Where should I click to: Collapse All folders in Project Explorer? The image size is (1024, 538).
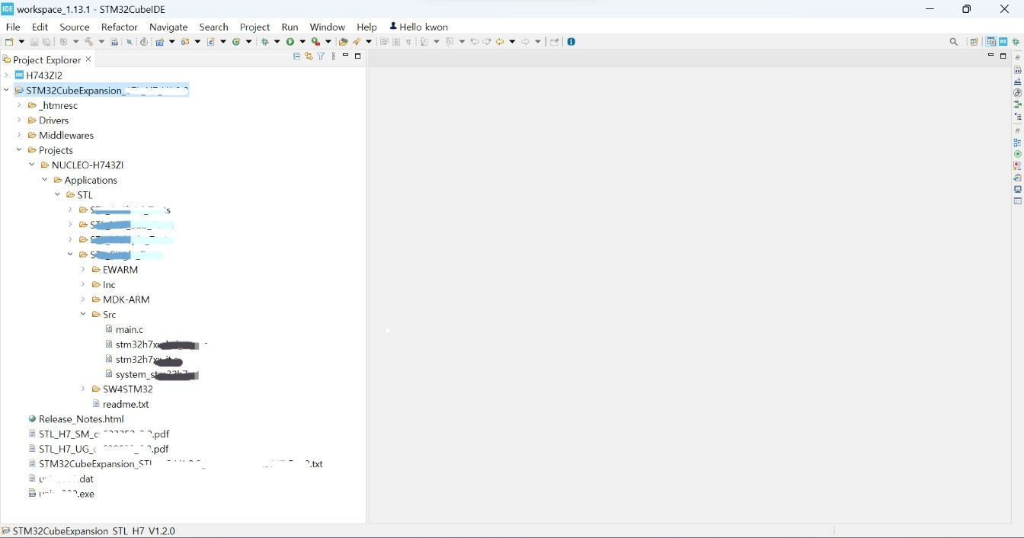(x=296, y=56)
